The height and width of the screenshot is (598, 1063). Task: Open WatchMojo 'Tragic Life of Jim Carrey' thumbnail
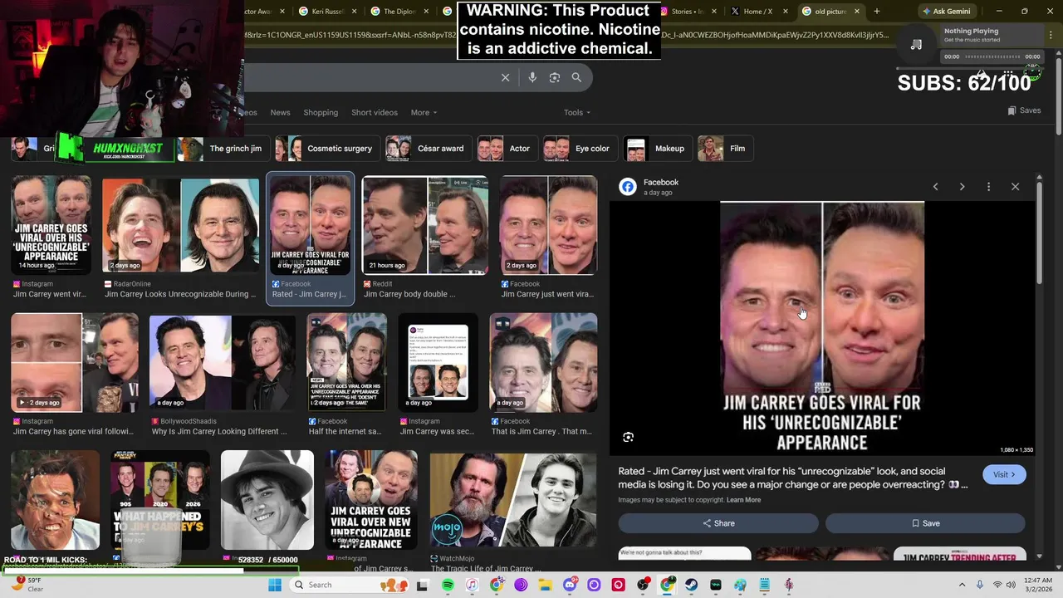[x=513, y=500]
